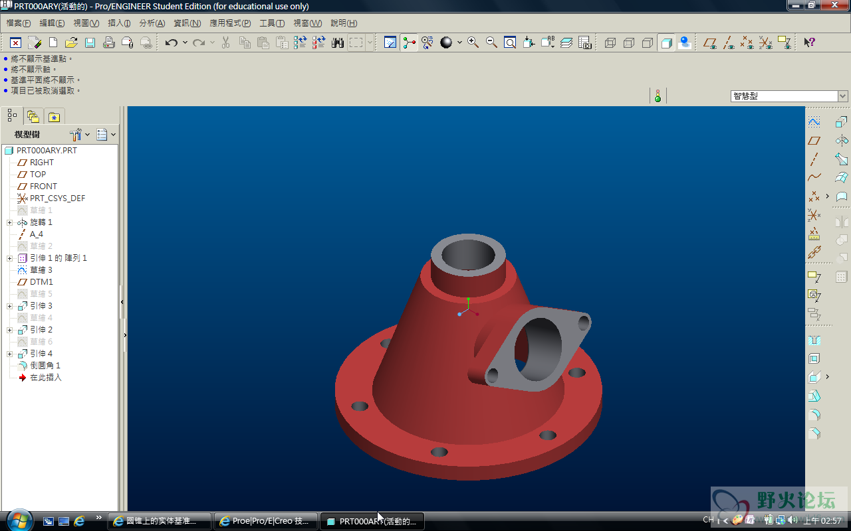Switch to the Proe|Pro/E|Creo taskbar window

coord(266,521)
